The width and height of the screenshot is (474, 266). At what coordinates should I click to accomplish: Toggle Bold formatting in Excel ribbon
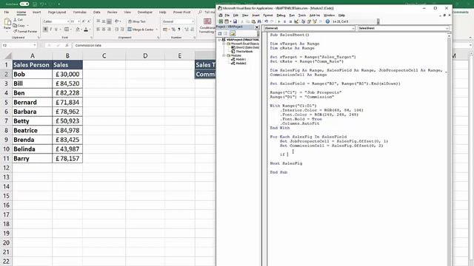pyautogui.click(x=45, y=30)
